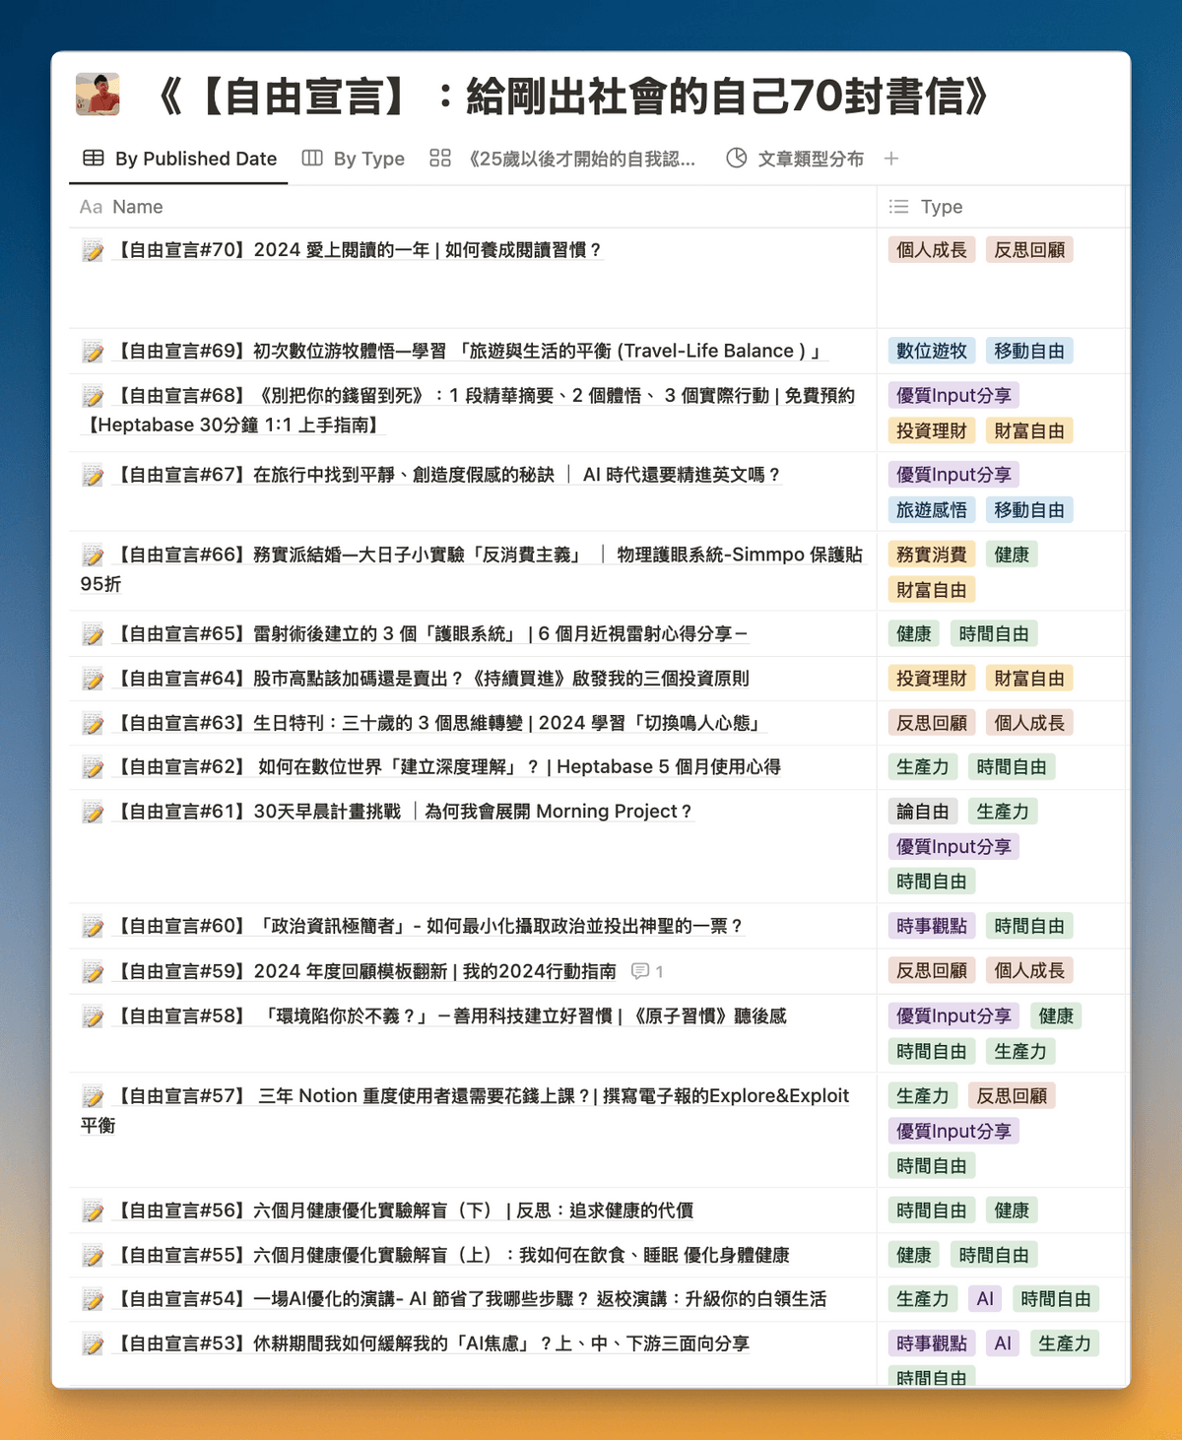Click the memo icon of article #53
This screenshot has height=1440, width=1182.
(93, 1344)
